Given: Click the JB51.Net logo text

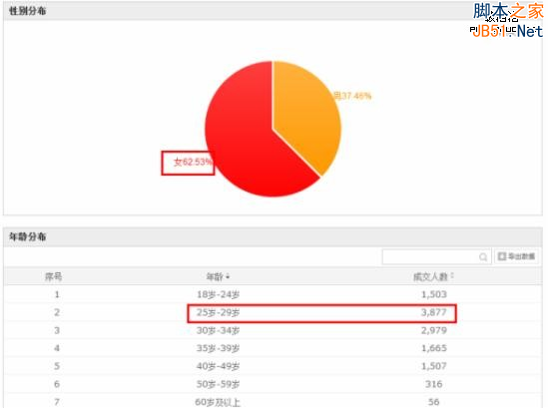Looking at the screenshot, I should tap(507, 31).
